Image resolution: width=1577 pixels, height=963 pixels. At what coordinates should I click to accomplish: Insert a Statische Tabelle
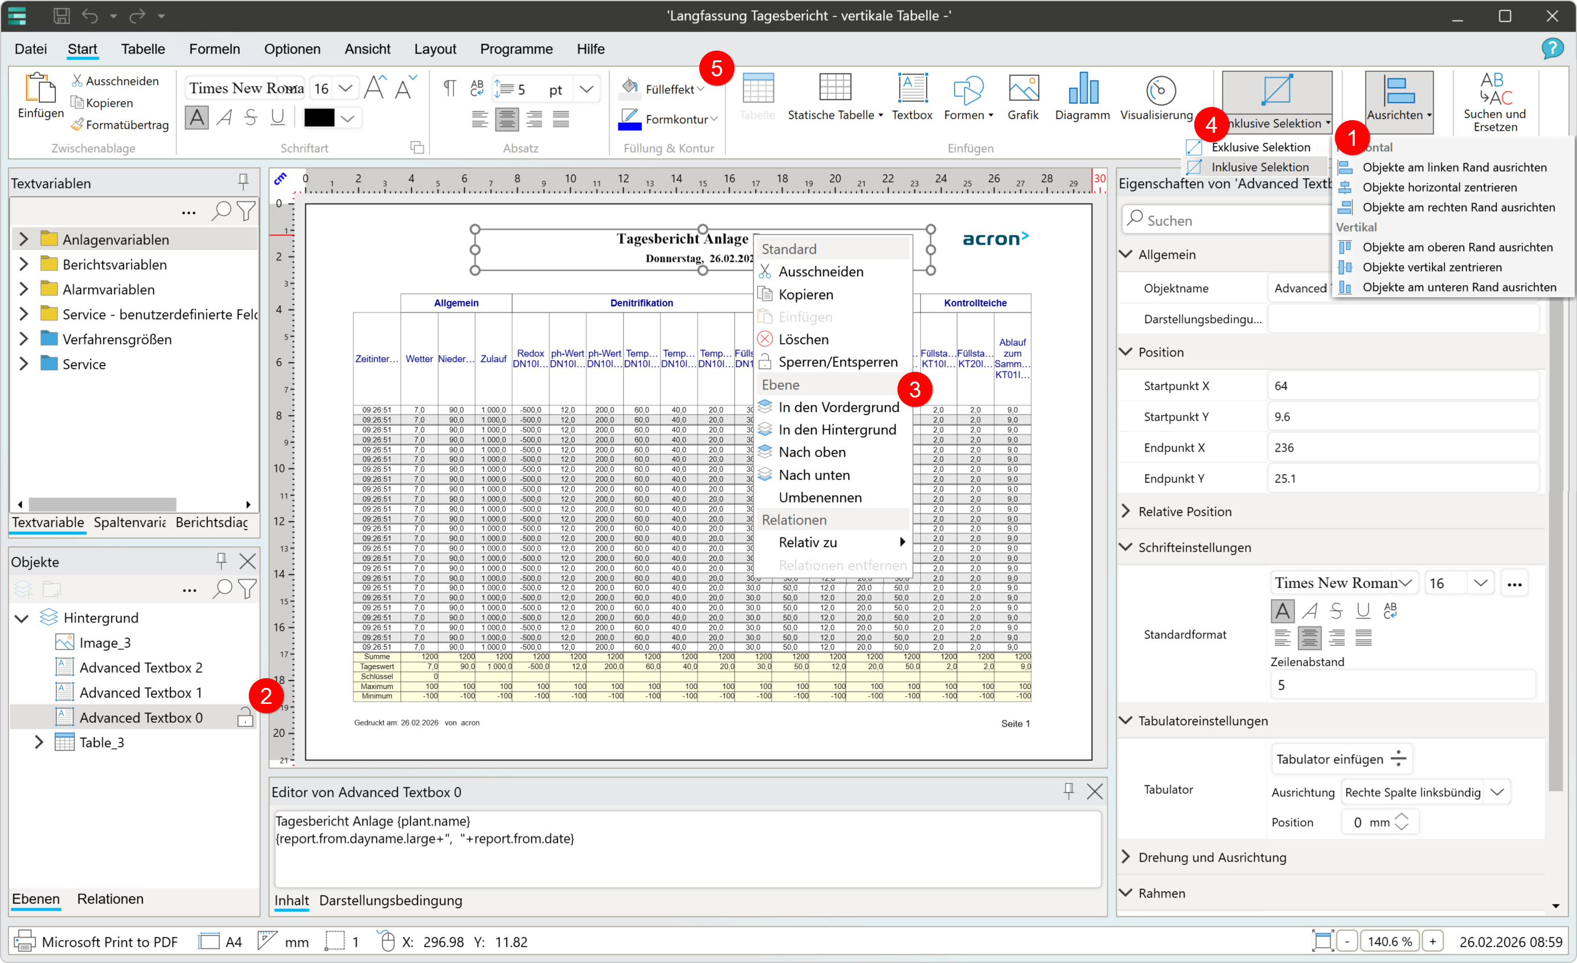click(834, 97)
